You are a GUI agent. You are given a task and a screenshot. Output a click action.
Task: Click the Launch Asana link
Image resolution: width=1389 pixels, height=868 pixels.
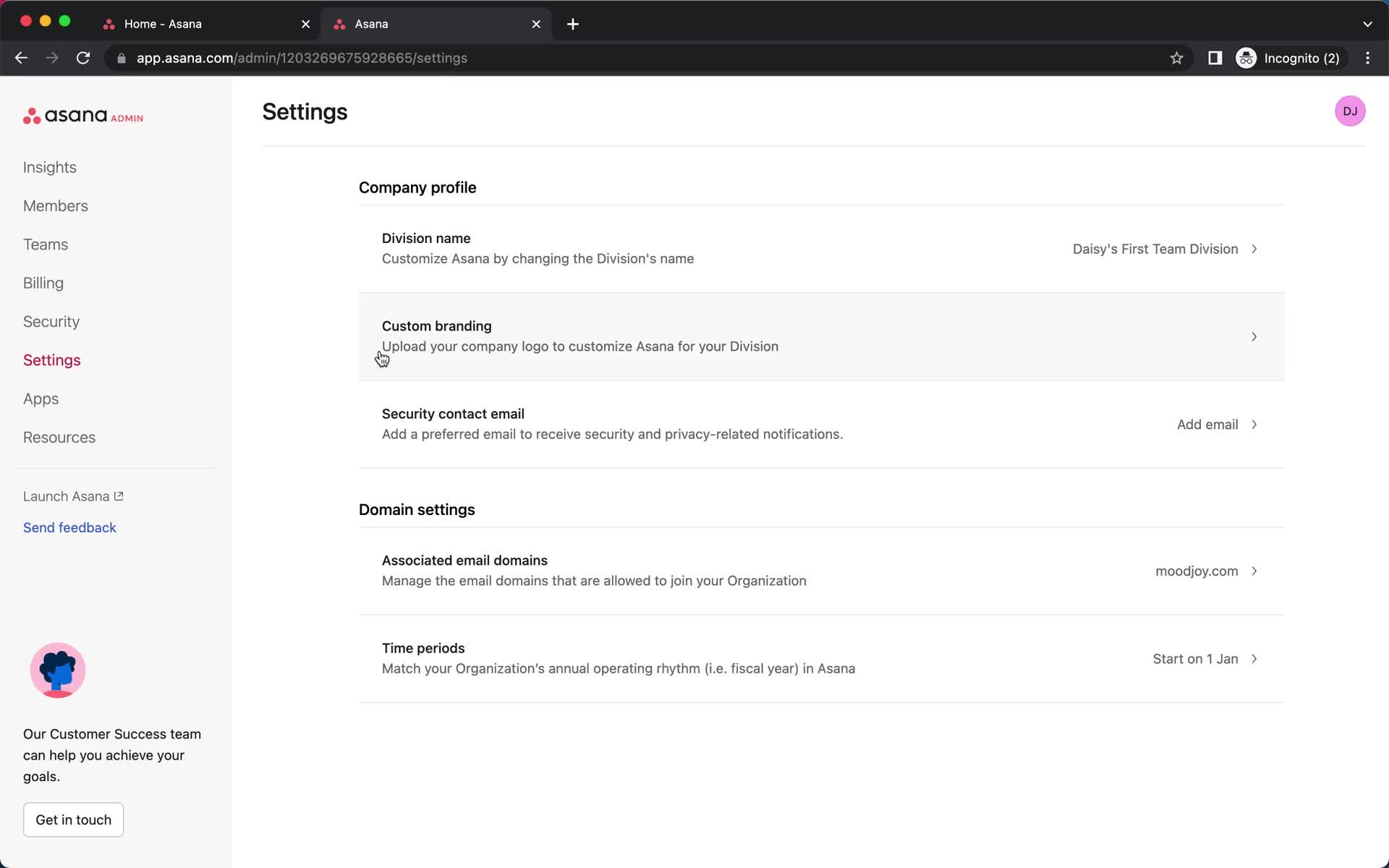pos(73,496)
